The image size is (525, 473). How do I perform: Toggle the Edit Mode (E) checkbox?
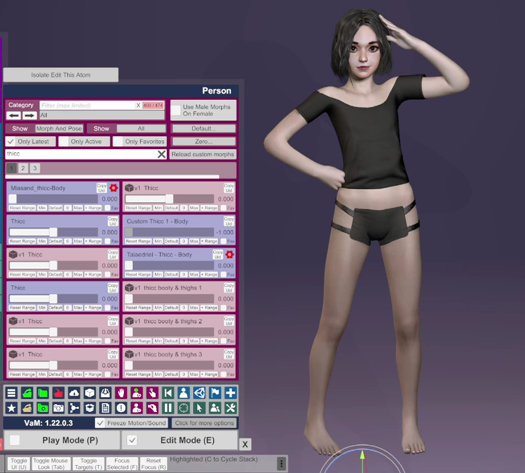(x=132, y=440)
